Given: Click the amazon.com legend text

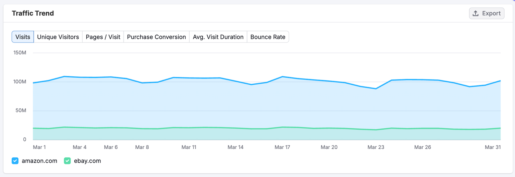Looking at the screenshot, I should pos(39,161).
